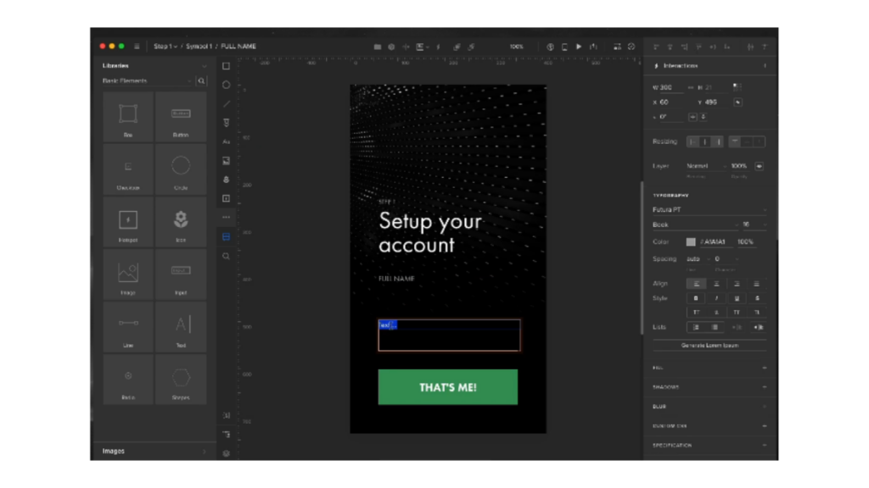Viewport: 869px width, 488px height.
Task: Open the Normal blend mode dropdown
Action: point(705,166)
